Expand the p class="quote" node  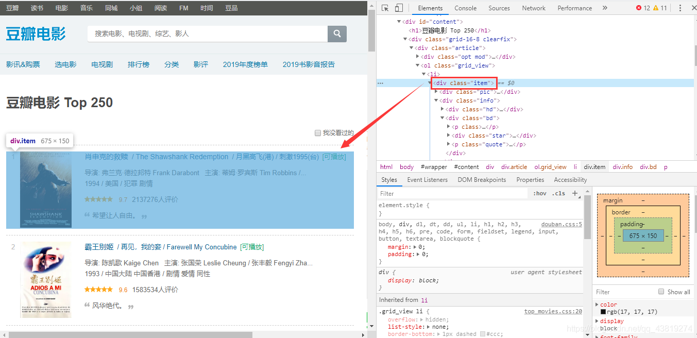[448, 144]
